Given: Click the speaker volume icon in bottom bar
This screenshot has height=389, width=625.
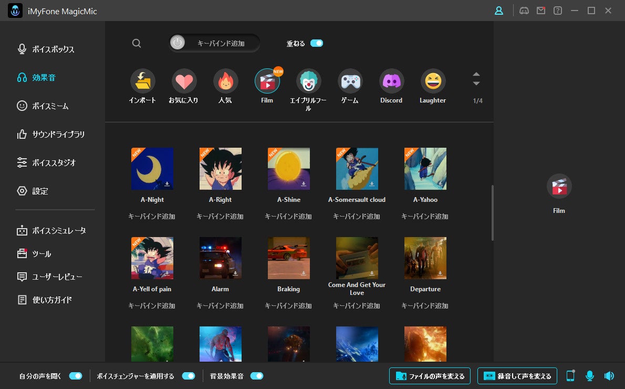Looking at the screenshot, I should [609, 376].
